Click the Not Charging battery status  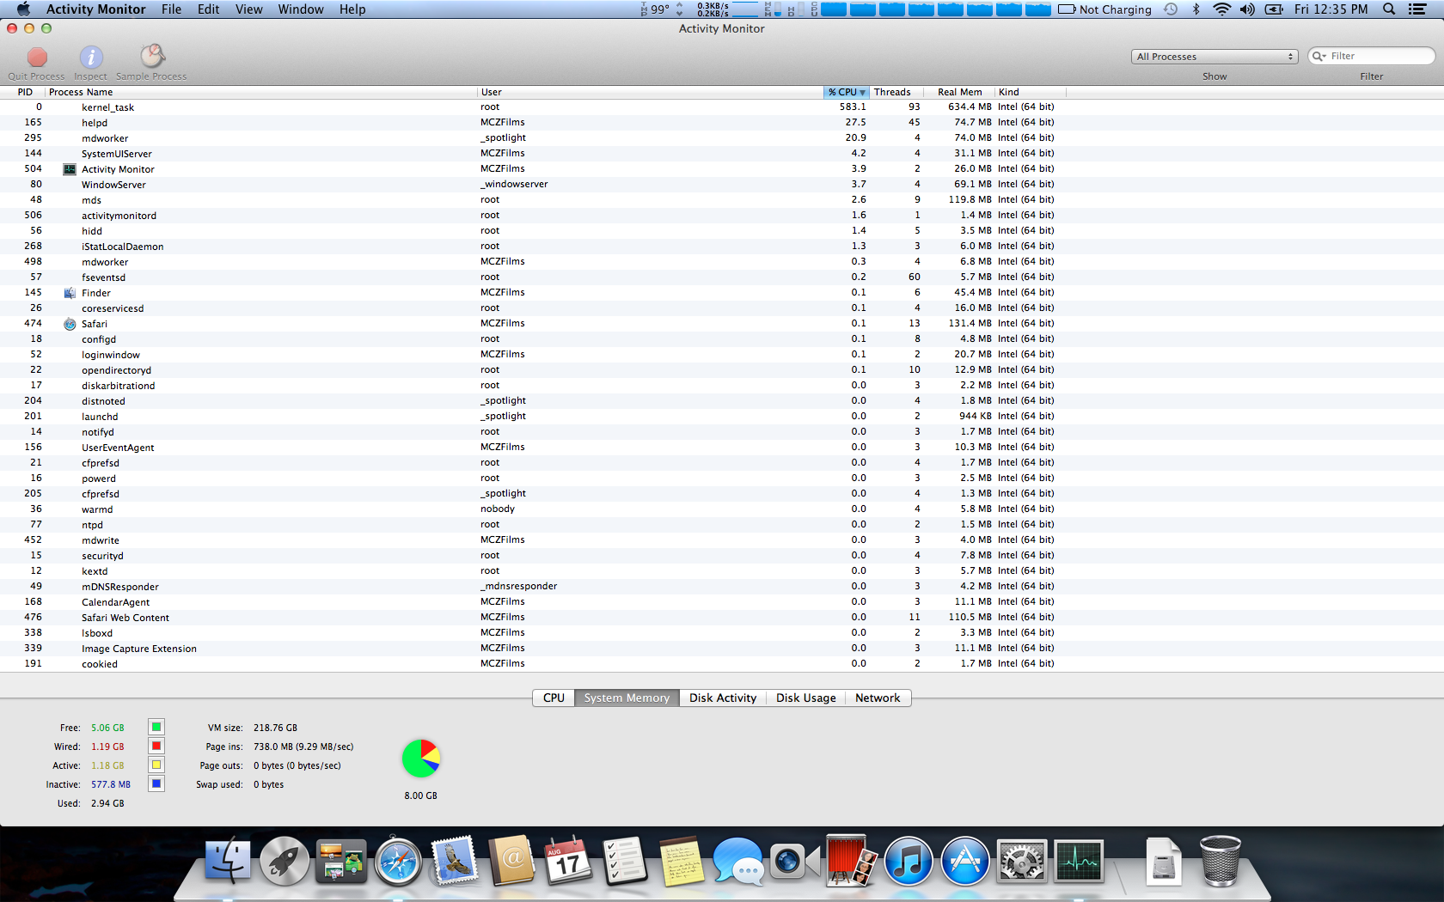(x=1104, y=9)
